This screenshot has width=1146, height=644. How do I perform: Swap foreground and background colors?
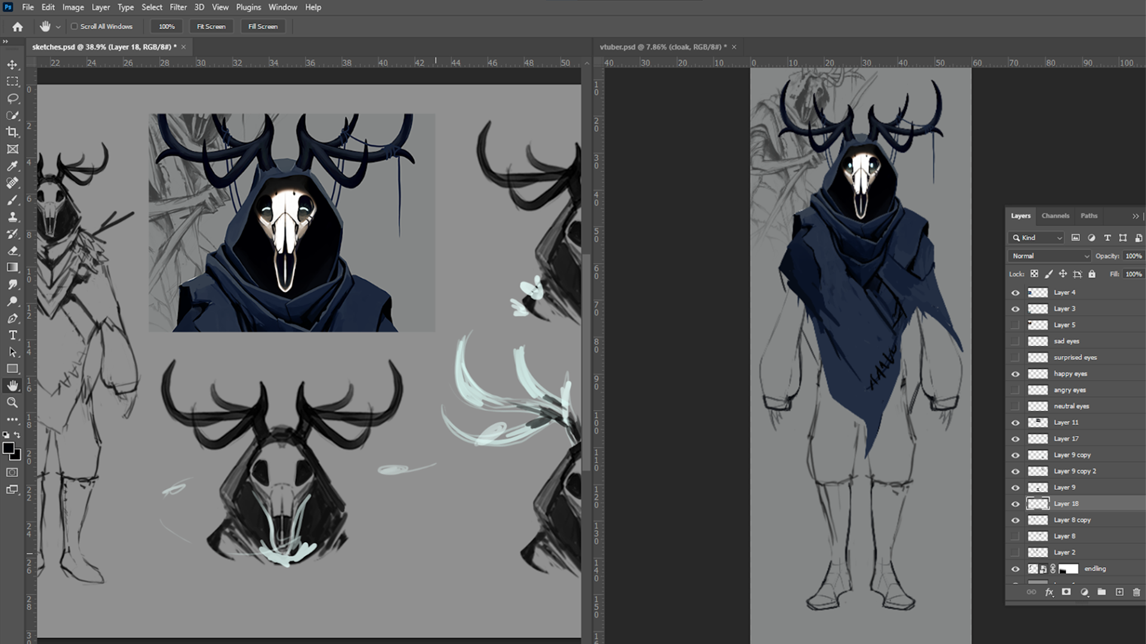point(17,435)
